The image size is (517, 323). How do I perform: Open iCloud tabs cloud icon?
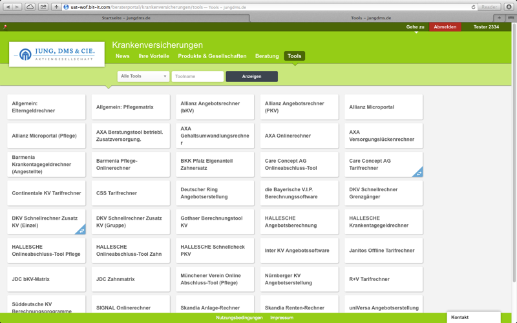pos(30,7)
